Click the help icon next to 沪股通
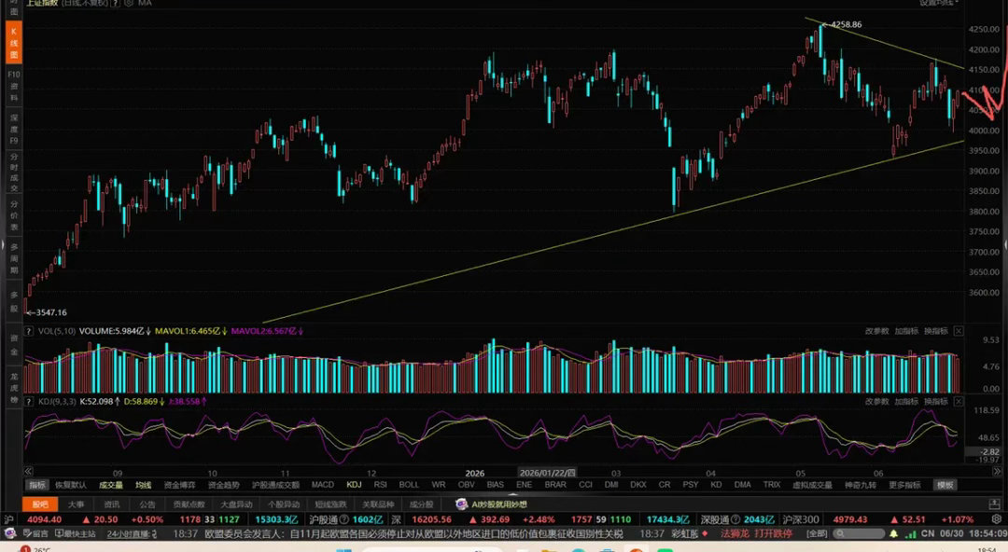The image size is (1008, 552). 343,520
